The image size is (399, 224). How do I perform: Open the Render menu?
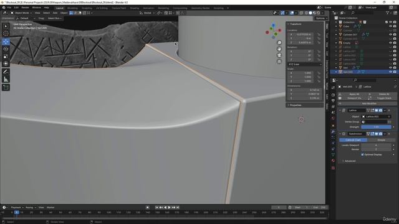point(25,7)
